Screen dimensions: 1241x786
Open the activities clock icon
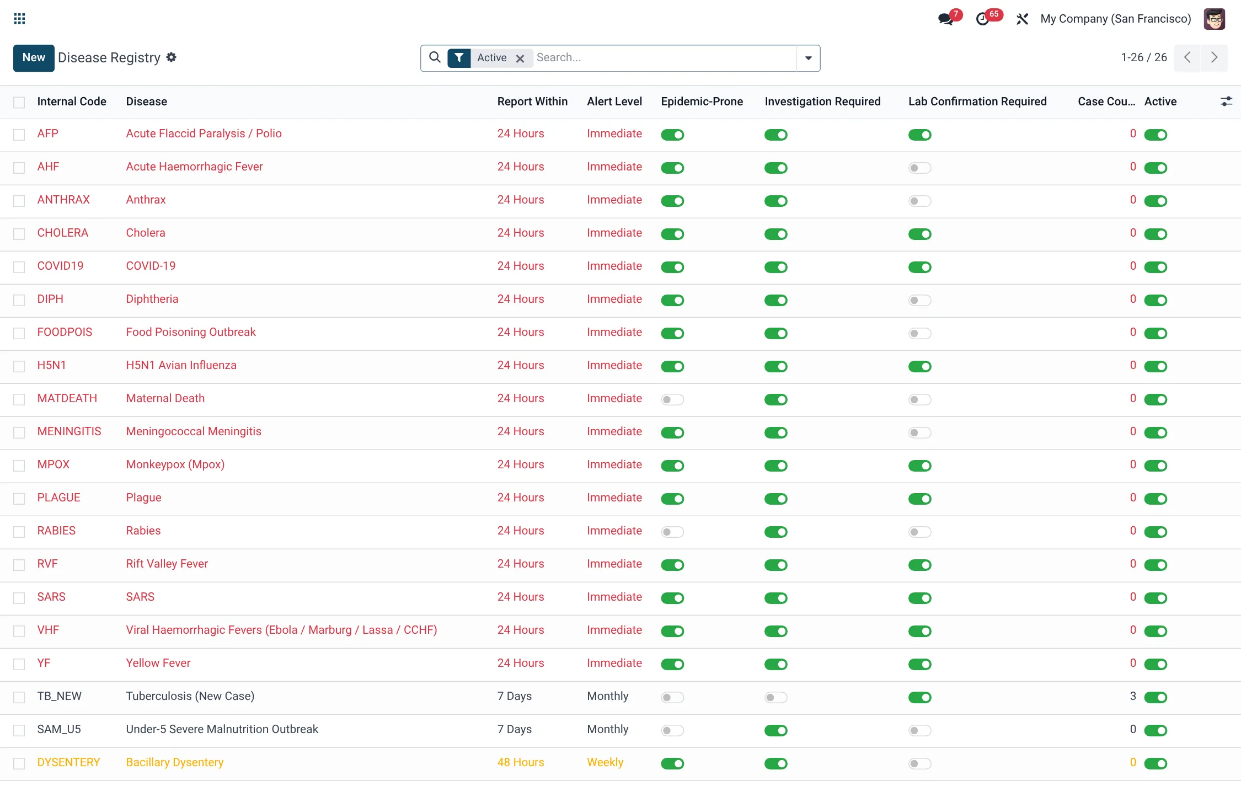[982, 19]
